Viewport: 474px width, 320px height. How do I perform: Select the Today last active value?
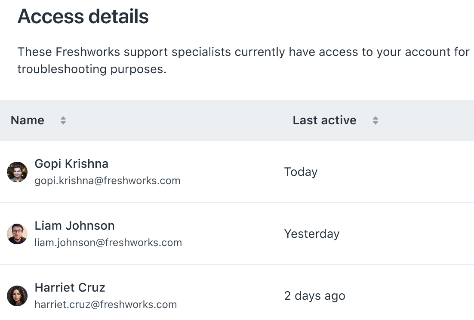point(301,172)
